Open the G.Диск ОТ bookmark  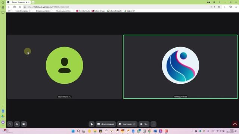130,11
